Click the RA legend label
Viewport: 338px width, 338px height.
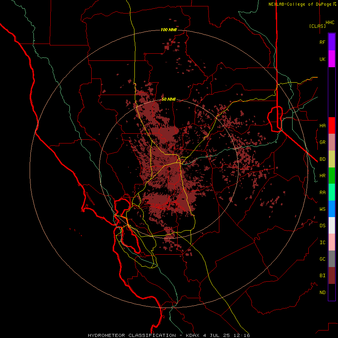click(322, 193)
